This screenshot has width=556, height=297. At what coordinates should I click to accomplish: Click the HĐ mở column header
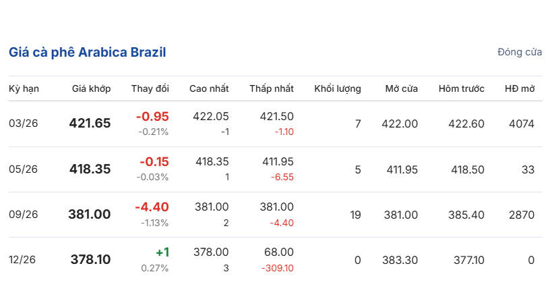pyautogui.click(x=520, y=89)
